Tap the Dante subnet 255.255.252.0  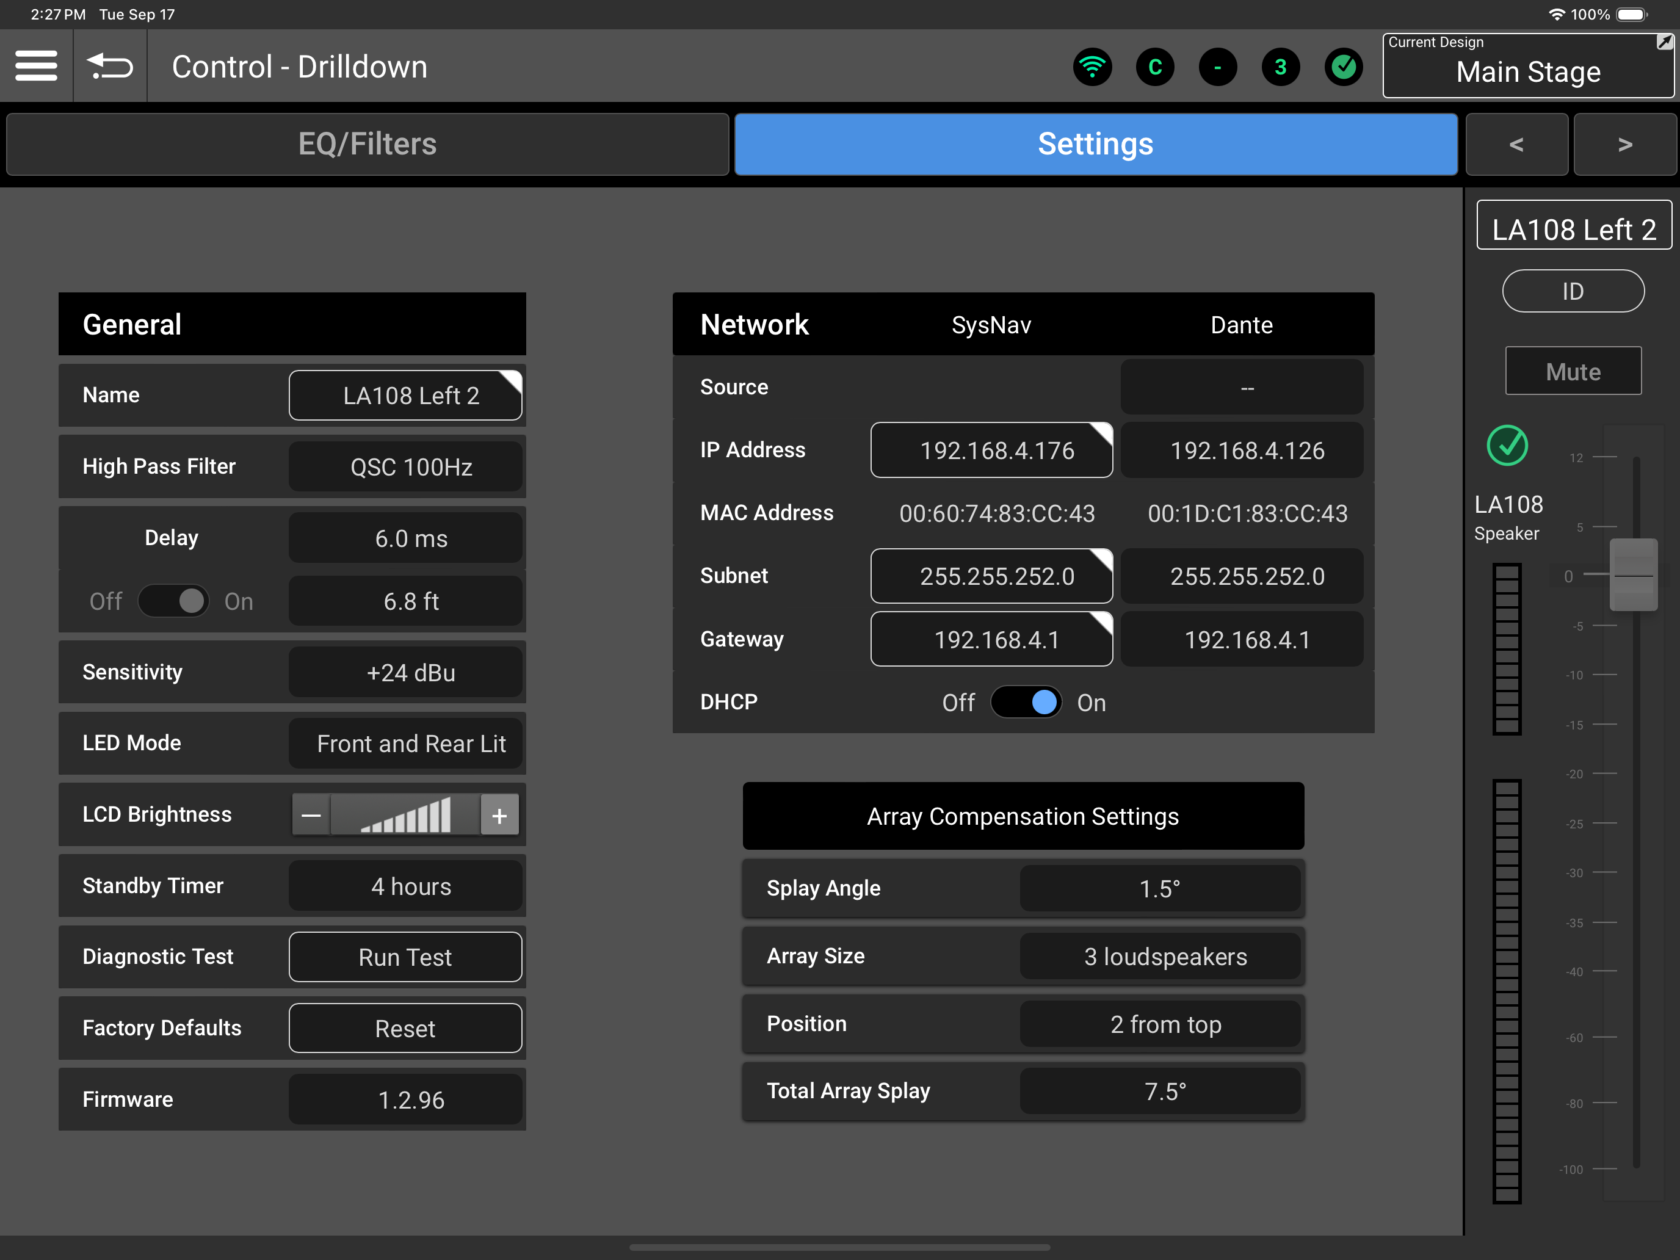click(1242, 576)
